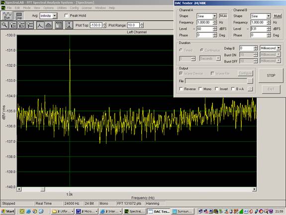Mute Channel A with the Mute button
The height and width of the screenshot is (215, 286).
(x=223, y=16)
